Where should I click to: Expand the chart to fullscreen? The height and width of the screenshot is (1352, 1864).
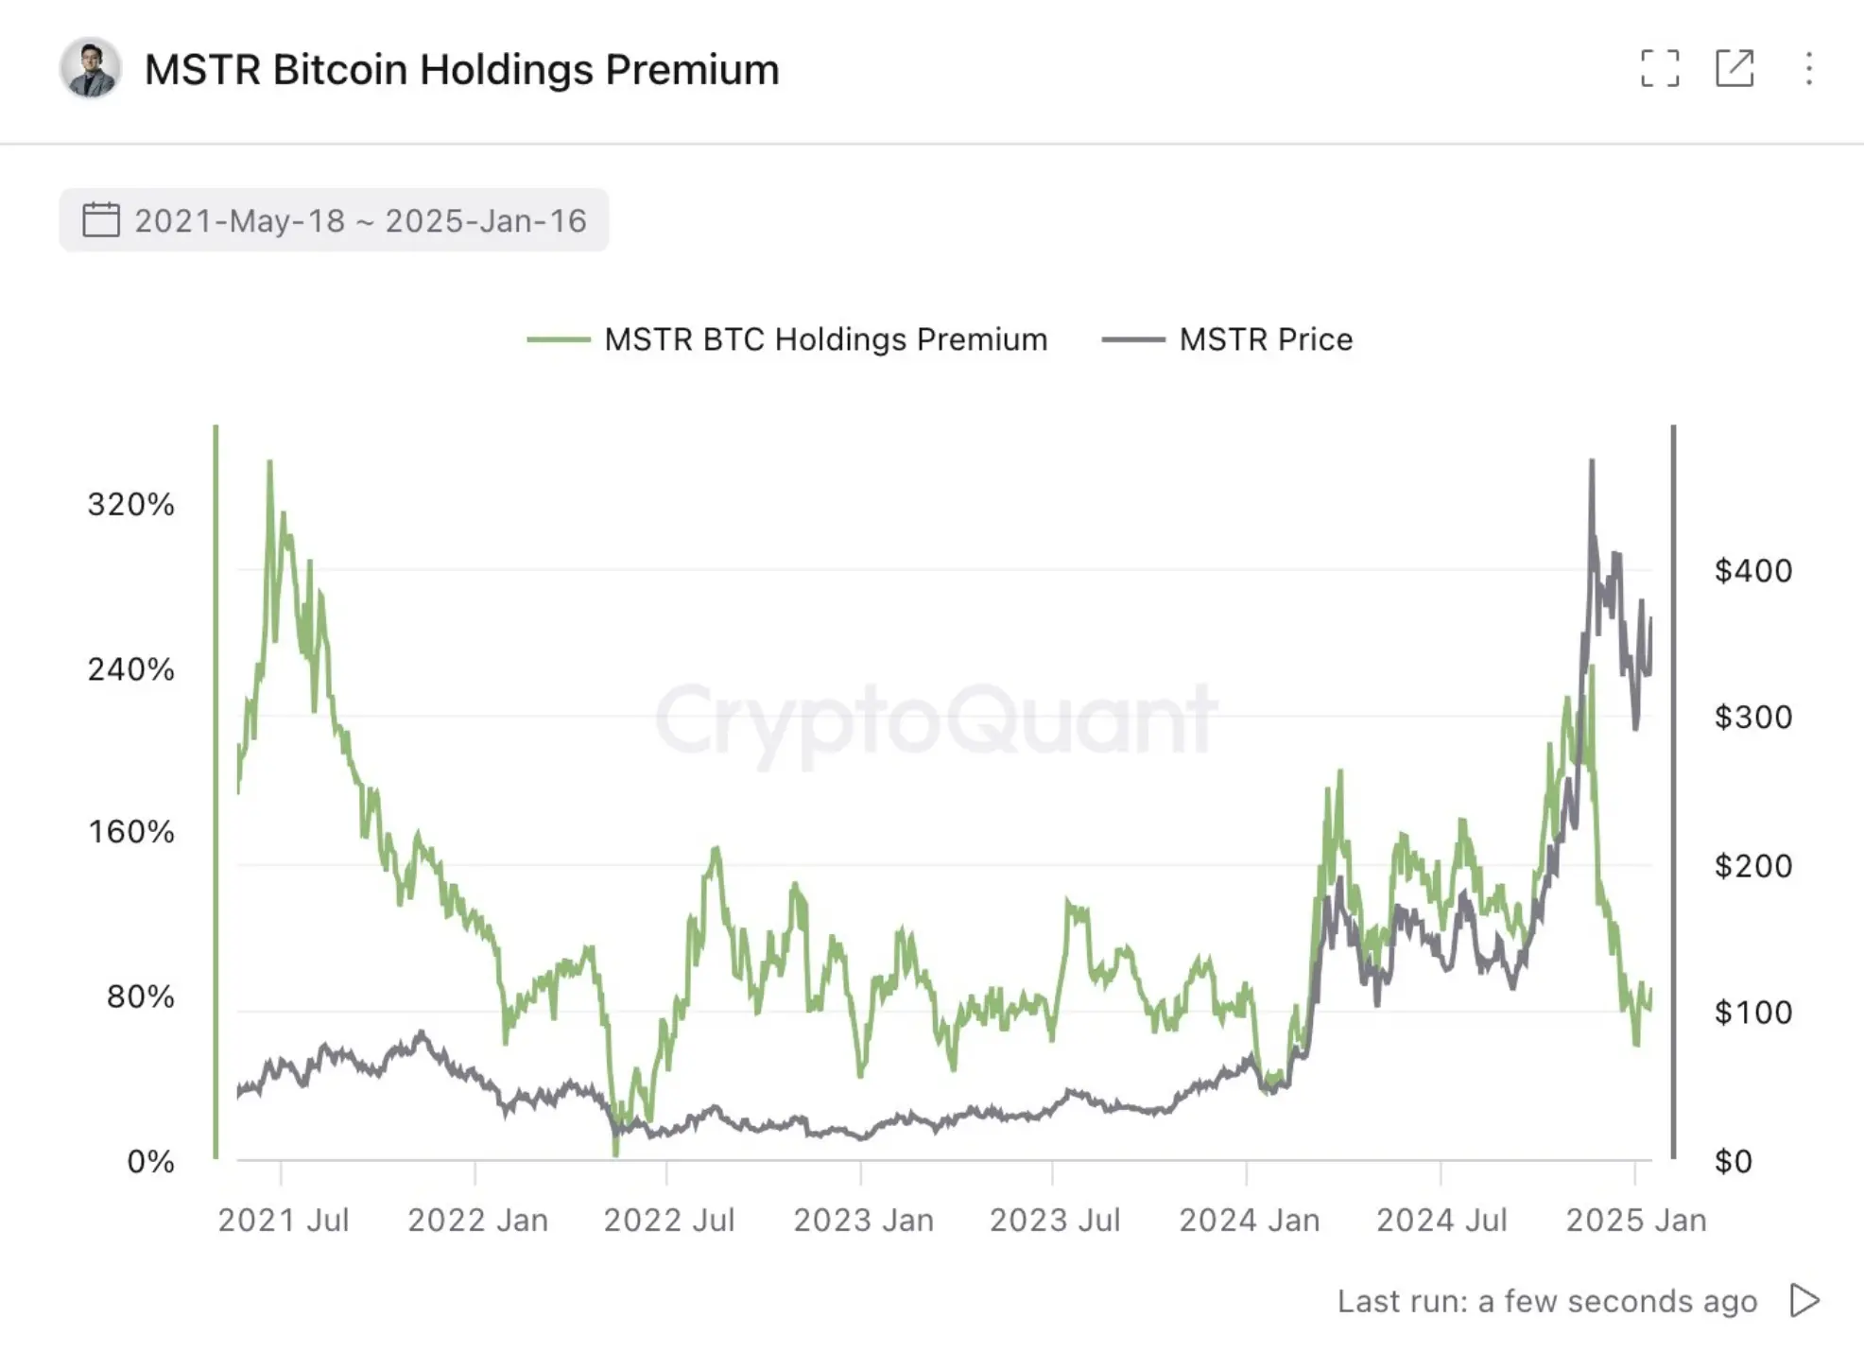pos(1661,69)
